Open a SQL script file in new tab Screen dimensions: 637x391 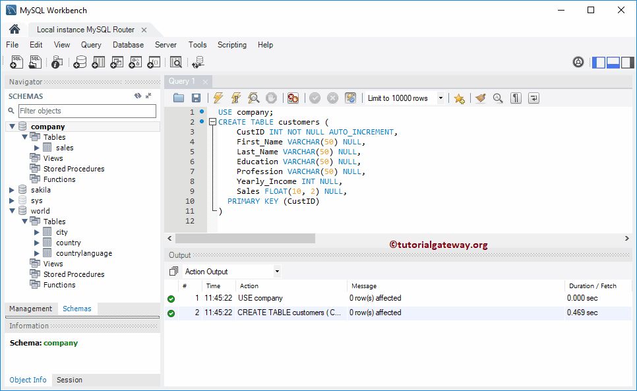tap(35, 62)
